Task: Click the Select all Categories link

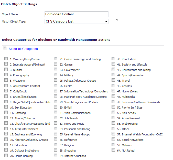Action: point(23,49)
